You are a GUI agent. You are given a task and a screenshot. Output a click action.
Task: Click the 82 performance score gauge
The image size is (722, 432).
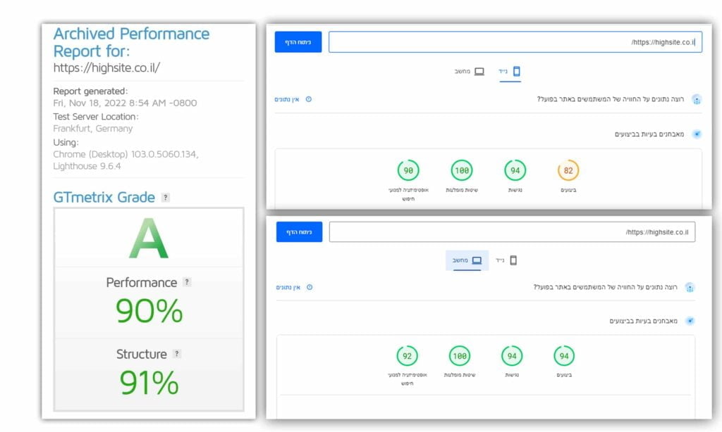point(568,170)
